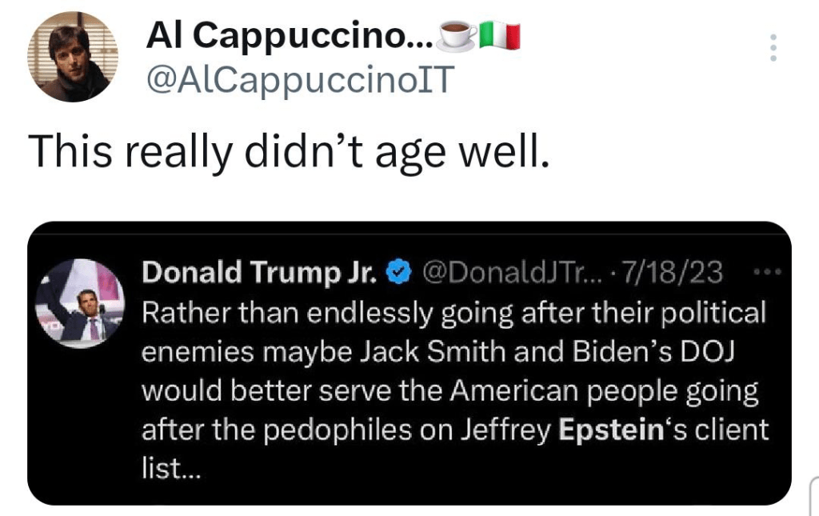
Task: Open the @AlCappuccinoIT handle link
Action: pyautogui.click(x=300, y=79)
